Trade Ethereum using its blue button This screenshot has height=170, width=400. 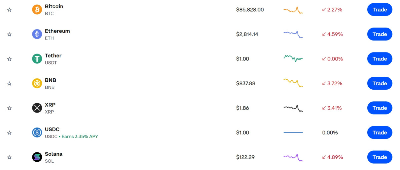(x=379, y=34)
